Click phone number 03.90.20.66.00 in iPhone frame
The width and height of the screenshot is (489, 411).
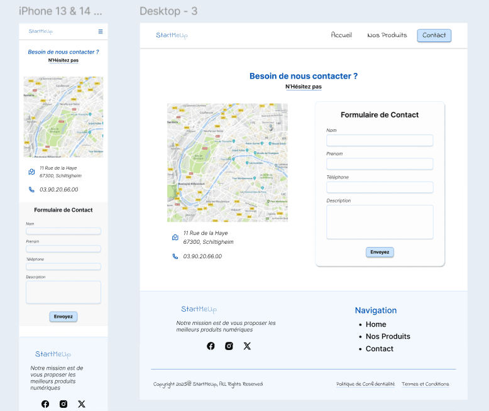point(59,190)
